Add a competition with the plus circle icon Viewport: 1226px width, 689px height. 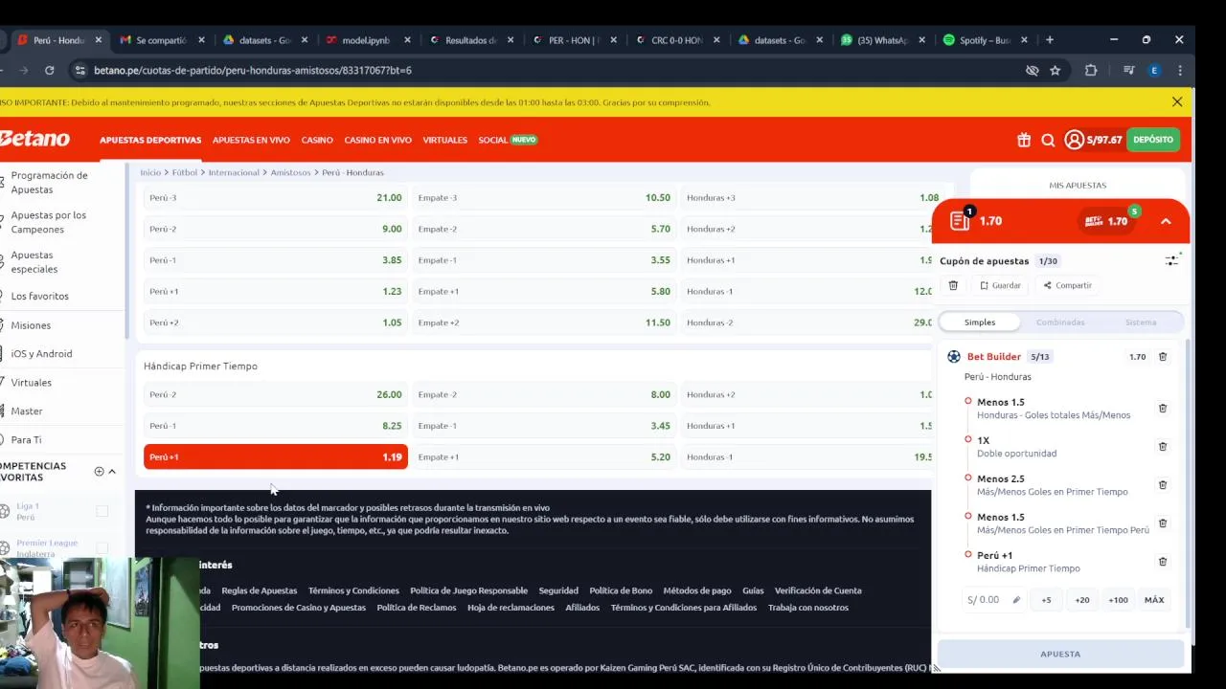[x=99, y=472]
